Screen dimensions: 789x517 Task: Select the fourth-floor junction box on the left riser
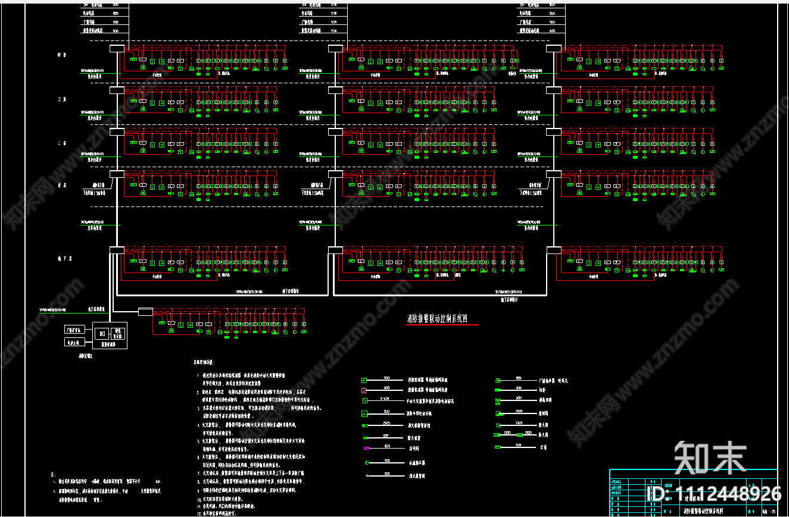[x=117, y=49]
